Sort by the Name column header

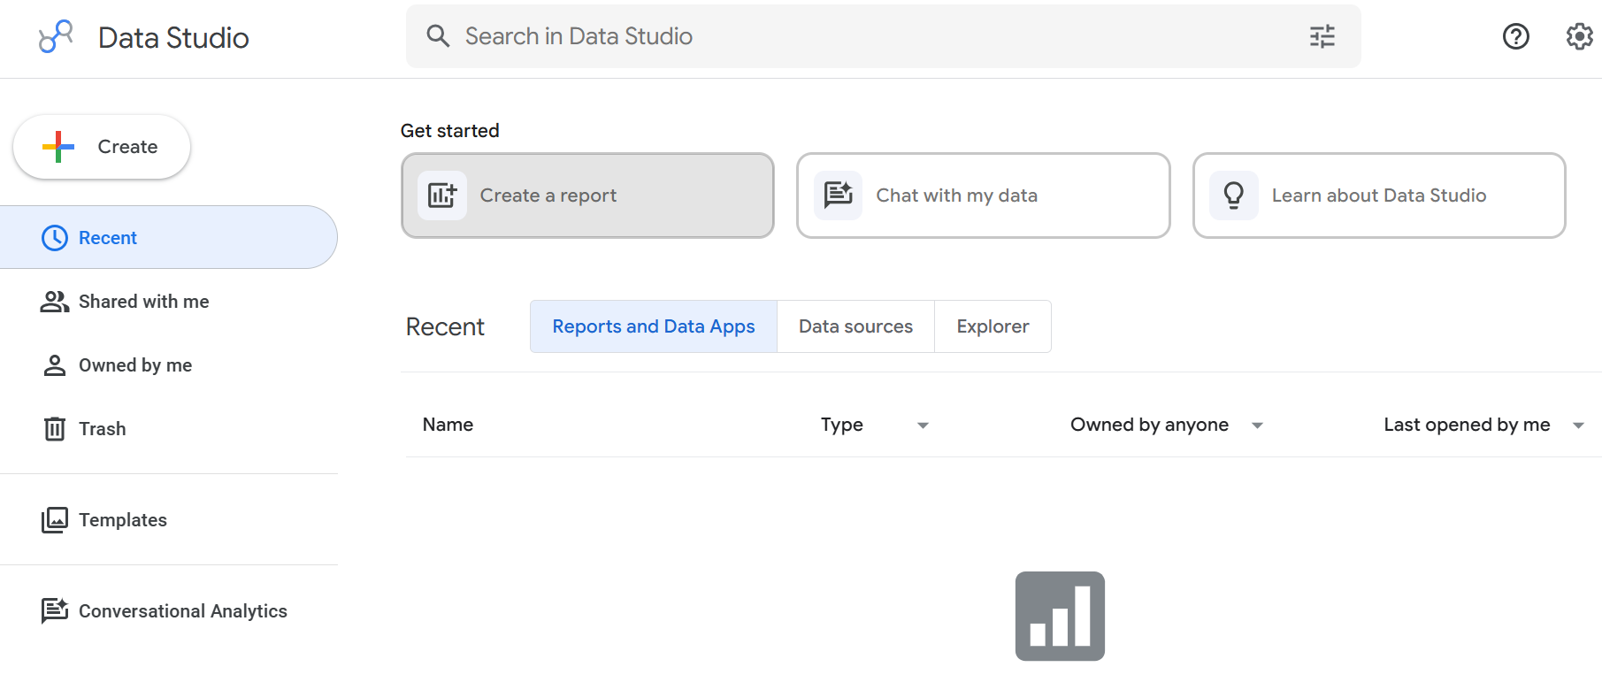pos(448,425)
